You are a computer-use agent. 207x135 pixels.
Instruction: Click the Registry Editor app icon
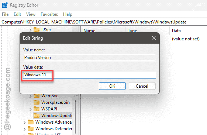[x=5, y=5]
